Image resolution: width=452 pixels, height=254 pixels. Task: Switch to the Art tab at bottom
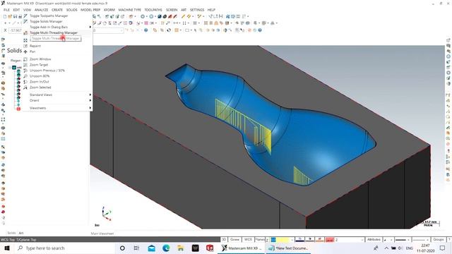click(21, 233)
